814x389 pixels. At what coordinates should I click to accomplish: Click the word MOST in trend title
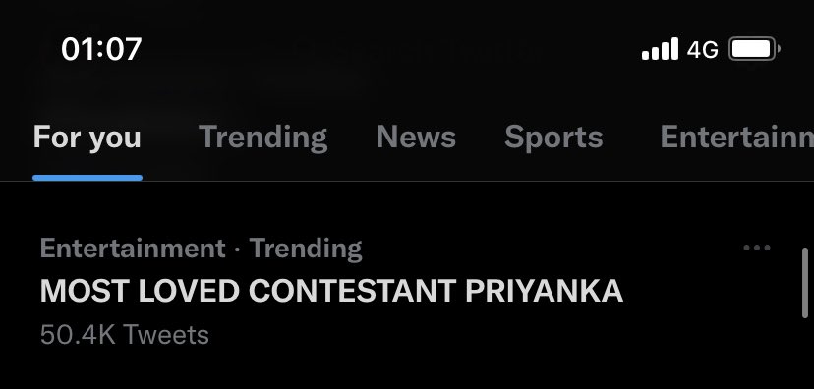click(x=86, y=291)
